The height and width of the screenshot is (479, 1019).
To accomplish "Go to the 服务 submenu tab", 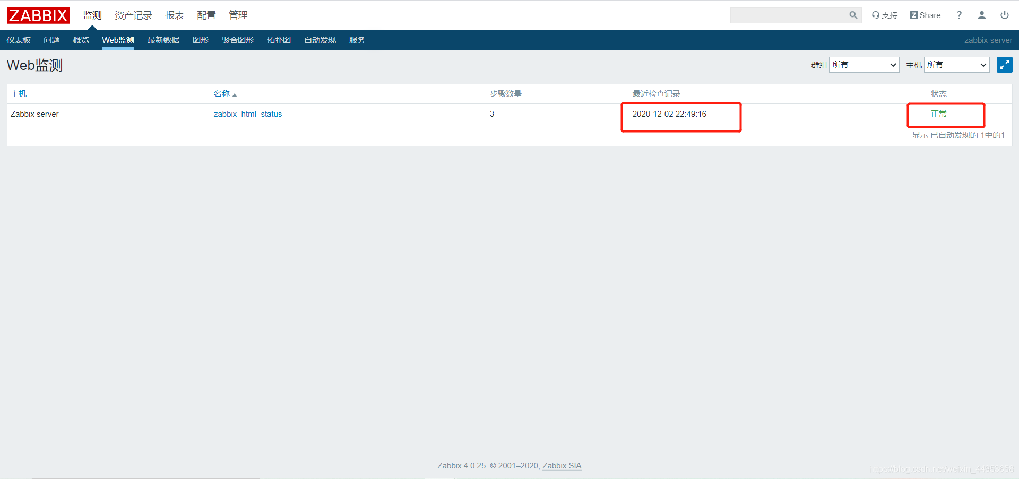I will 357,40.
